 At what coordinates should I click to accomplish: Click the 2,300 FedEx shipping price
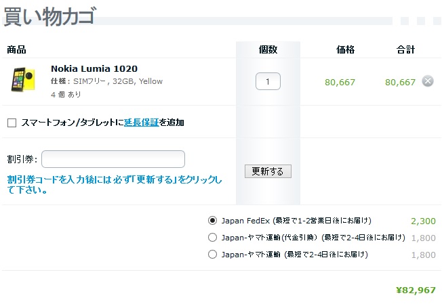pyautogui.click(x=423, y=221)
